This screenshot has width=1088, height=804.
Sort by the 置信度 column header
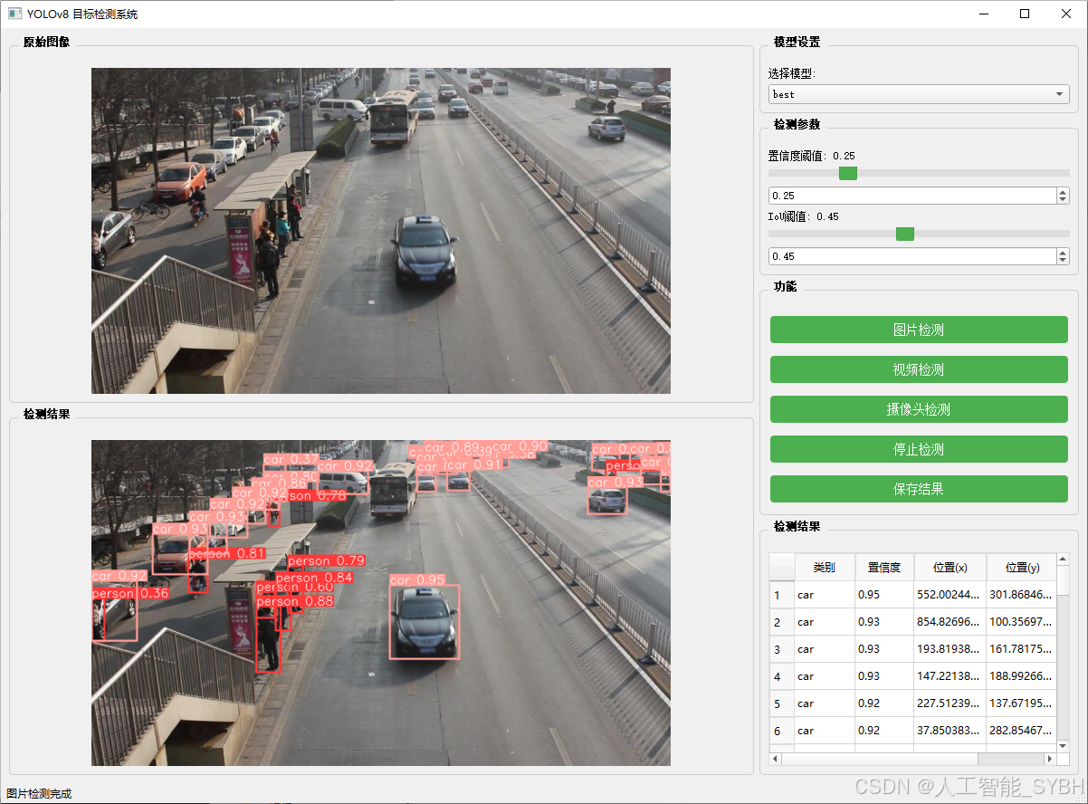[x=883, y=568]
